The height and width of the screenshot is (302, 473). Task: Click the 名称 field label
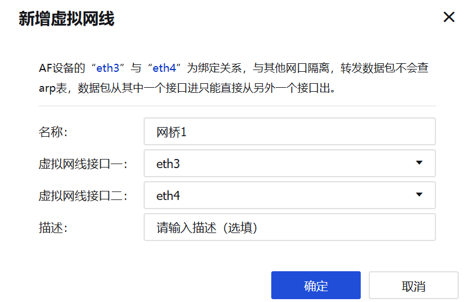click(x=53, y=132)
